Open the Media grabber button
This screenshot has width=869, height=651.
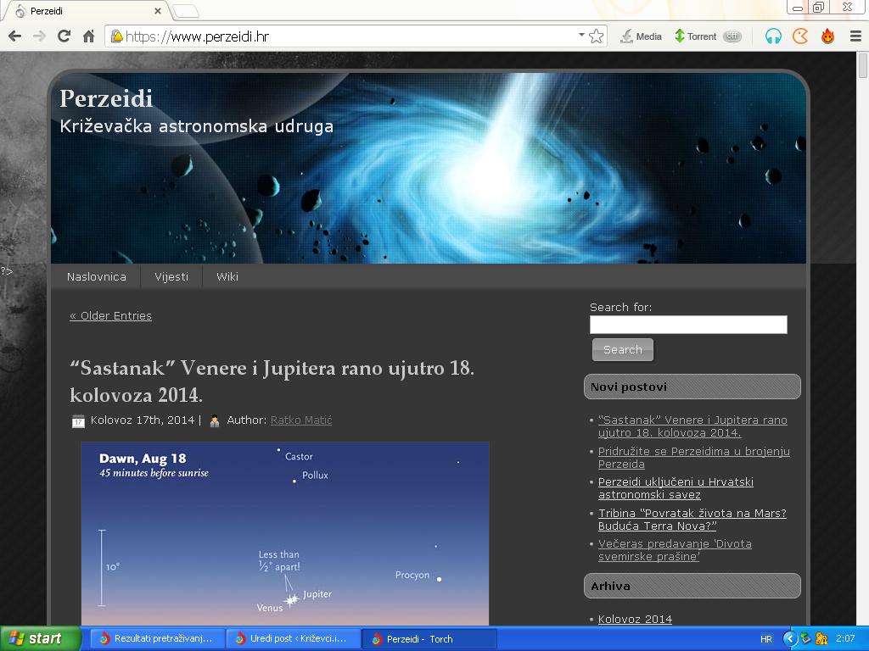coord(641,36)
